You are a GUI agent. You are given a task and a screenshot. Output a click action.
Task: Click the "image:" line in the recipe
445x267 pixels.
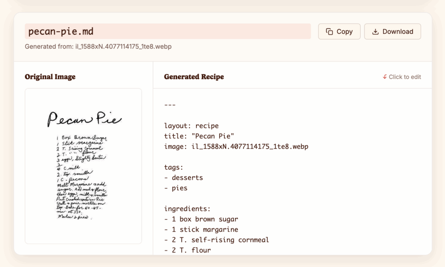coord(236,147)
